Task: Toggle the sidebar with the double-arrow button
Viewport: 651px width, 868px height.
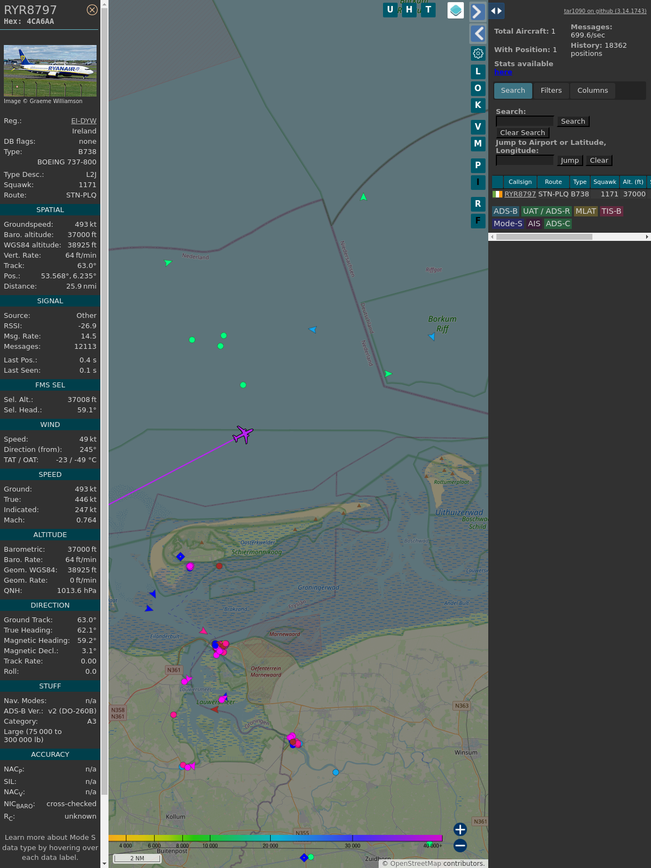Action: pos(496,11)
